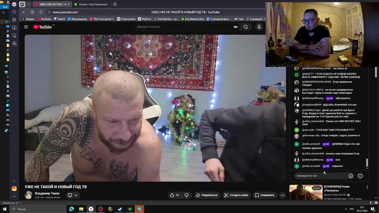Screen dimensions: 379x213
Task: Open the Yandex home button in the toolbar
Action: (x=32, y=12)
